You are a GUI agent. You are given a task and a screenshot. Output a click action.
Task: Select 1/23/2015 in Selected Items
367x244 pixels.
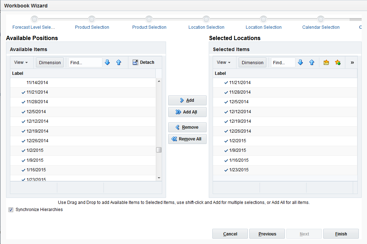pyautogui.click(x=285, y=170)
